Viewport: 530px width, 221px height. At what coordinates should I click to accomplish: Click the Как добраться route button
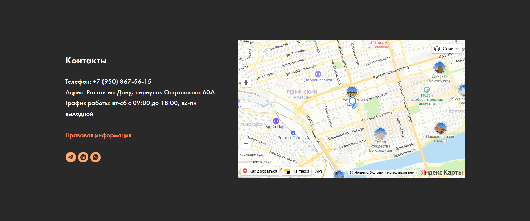pyautogui.click(x=260, y=171)
